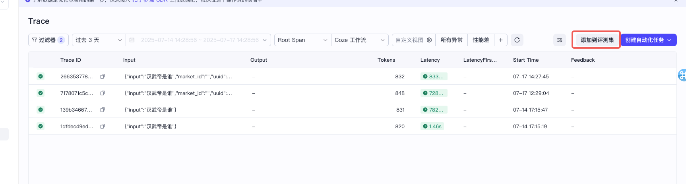
Task: Refresh the trace list
Action: (x=517, y=40)
